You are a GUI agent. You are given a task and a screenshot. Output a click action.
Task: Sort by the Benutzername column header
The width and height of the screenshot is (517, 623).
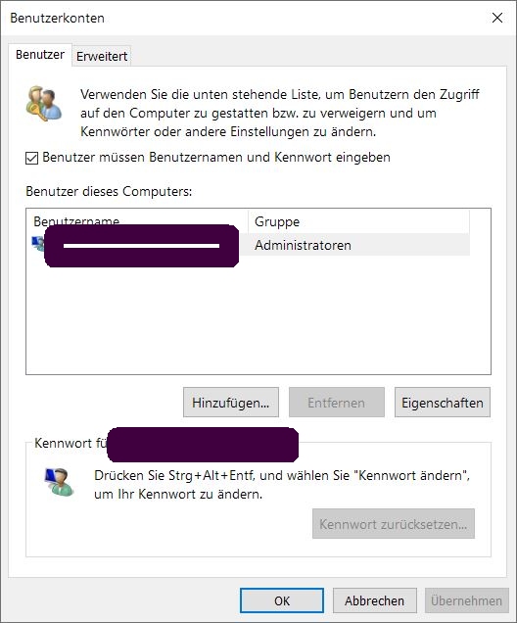click(137, 221)
